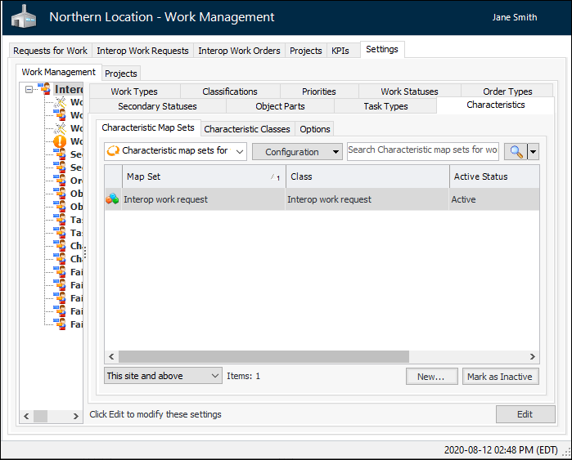This screenshot has width=572, height=460.
Task: Select the tree item with orange warning icon
Action: [60, 141]
